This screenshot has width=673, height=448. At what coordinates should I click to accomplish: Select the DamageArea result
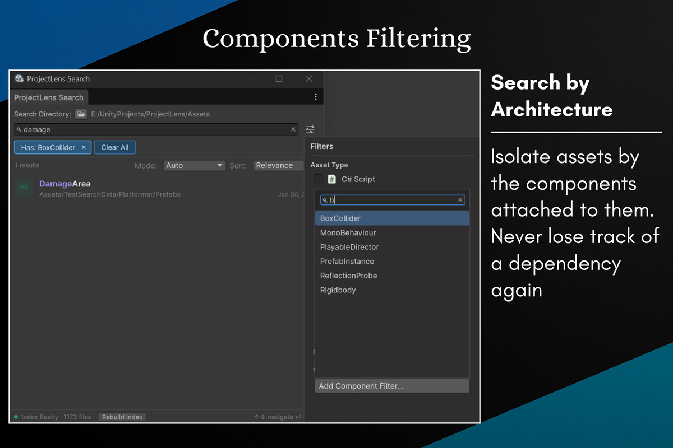pyautogui.click(x=158, y=189)
